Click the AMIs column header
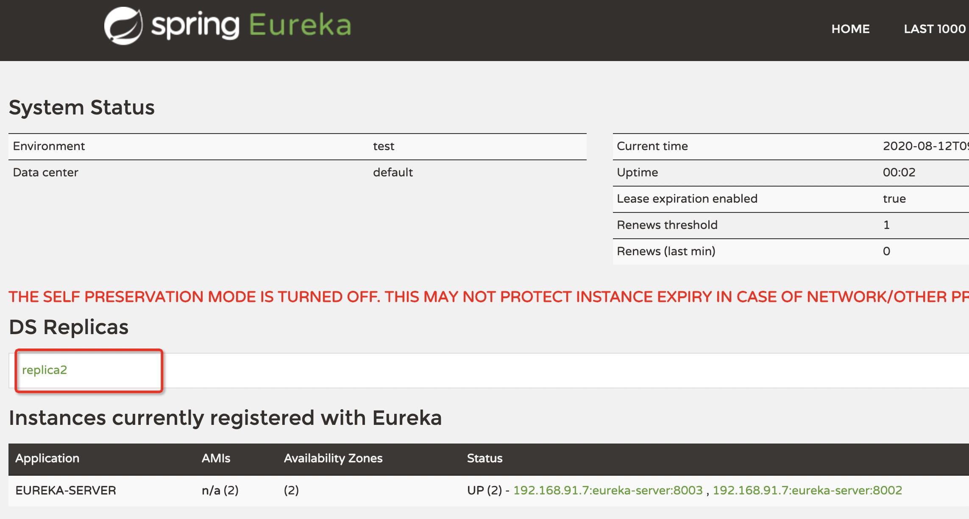The height and width of the screenshot is (519, 969). [216, 458]
